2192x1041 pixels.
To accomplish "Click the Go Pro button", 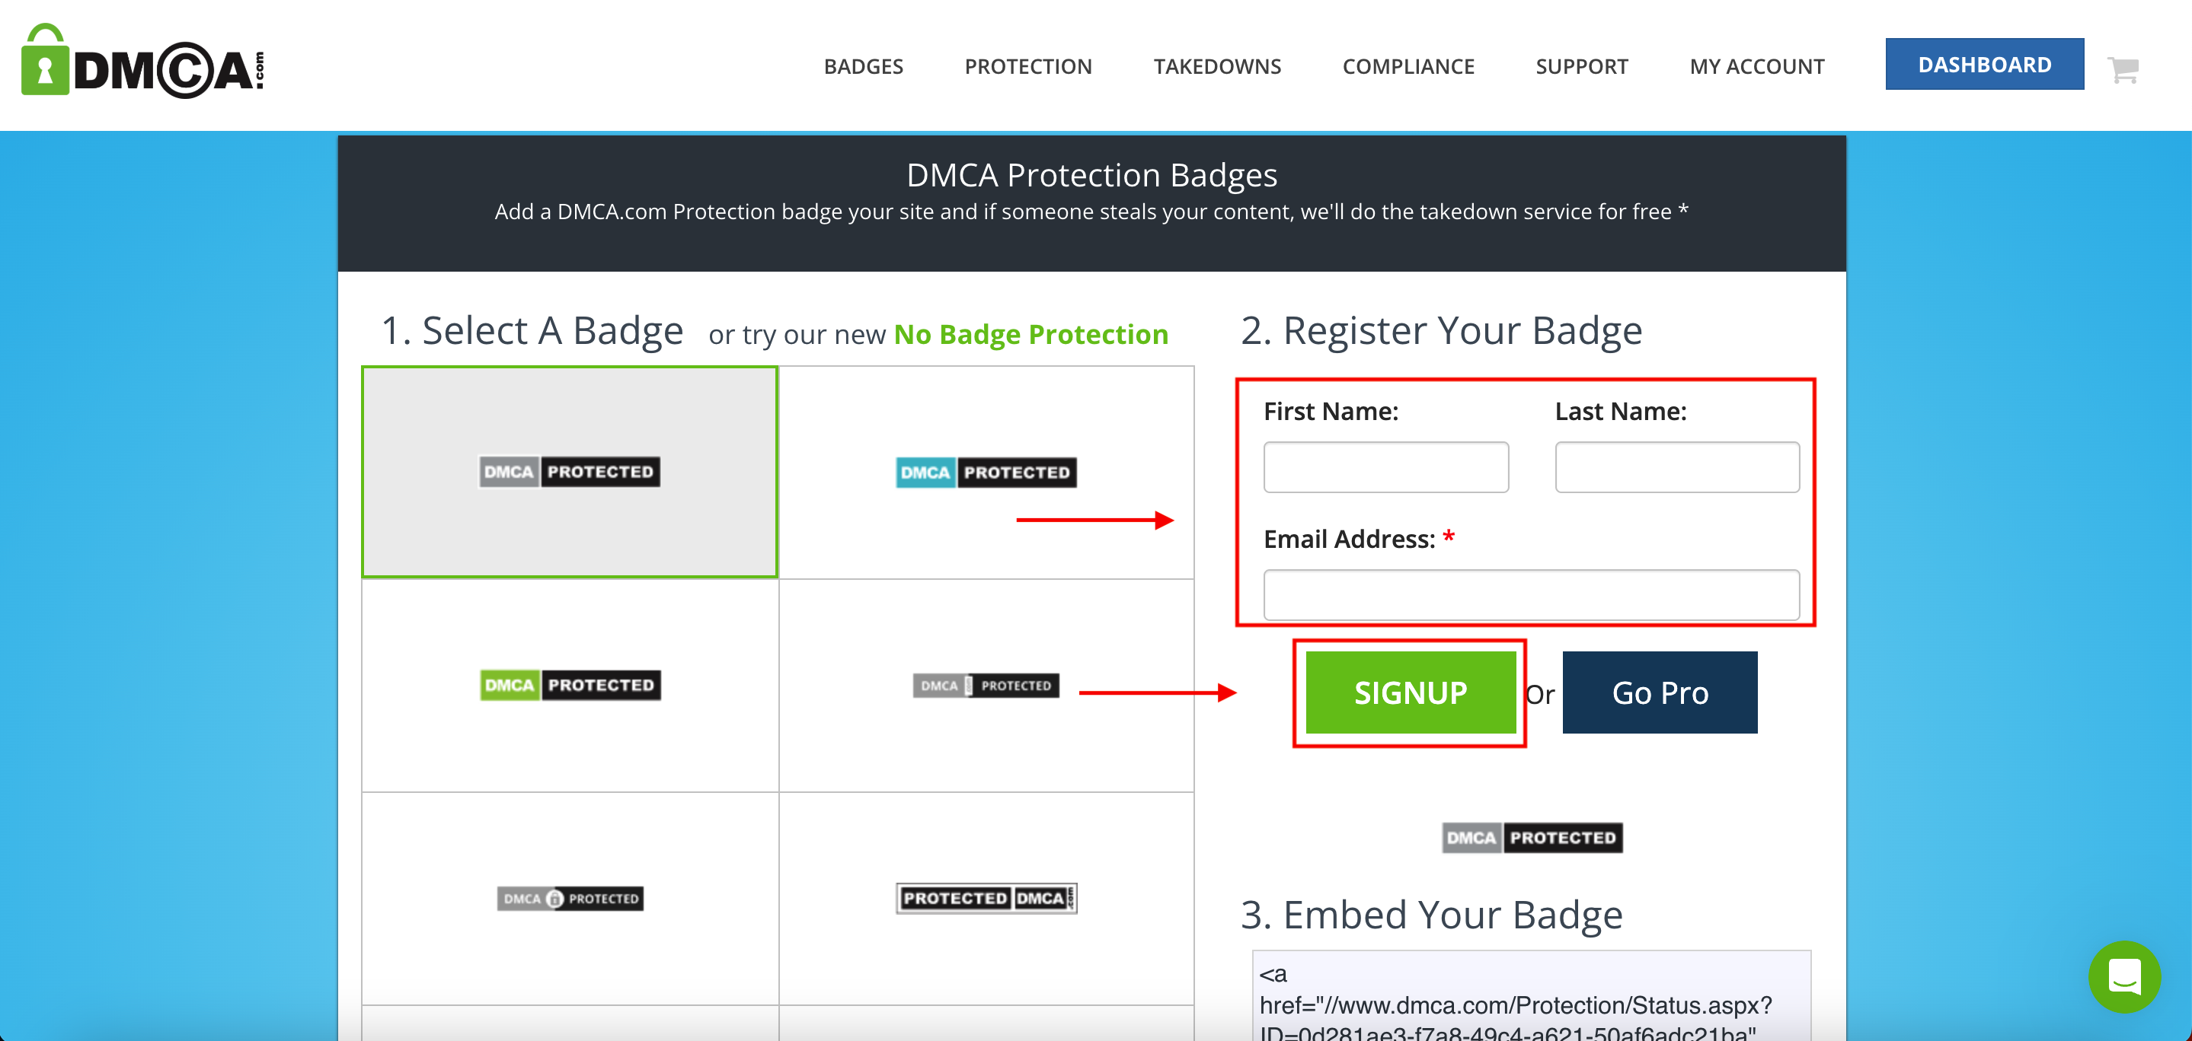I will coord(1660,692).
